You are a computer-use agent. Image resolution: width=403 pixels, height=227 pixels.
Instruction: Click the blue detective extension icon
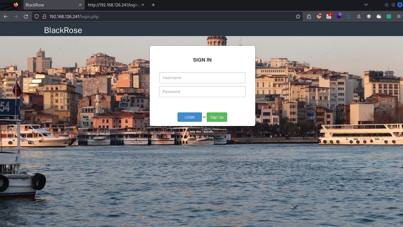(349, 16)
